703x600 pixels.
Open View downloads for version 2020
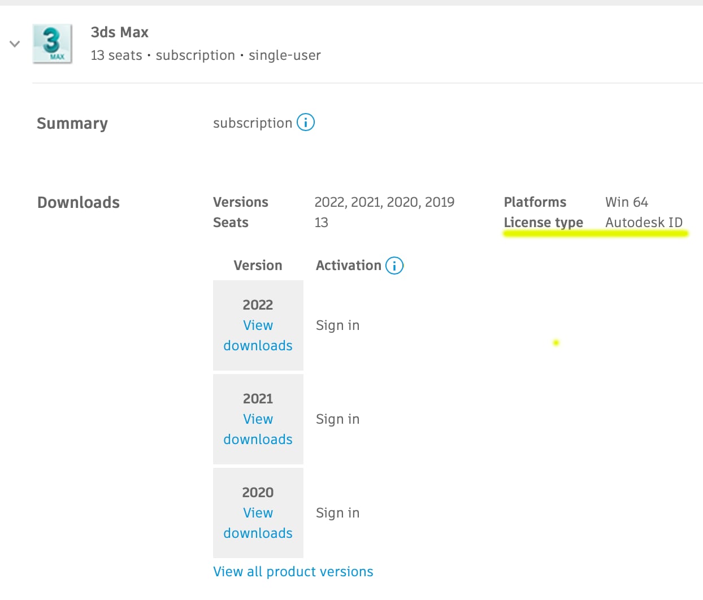(258, 523)
